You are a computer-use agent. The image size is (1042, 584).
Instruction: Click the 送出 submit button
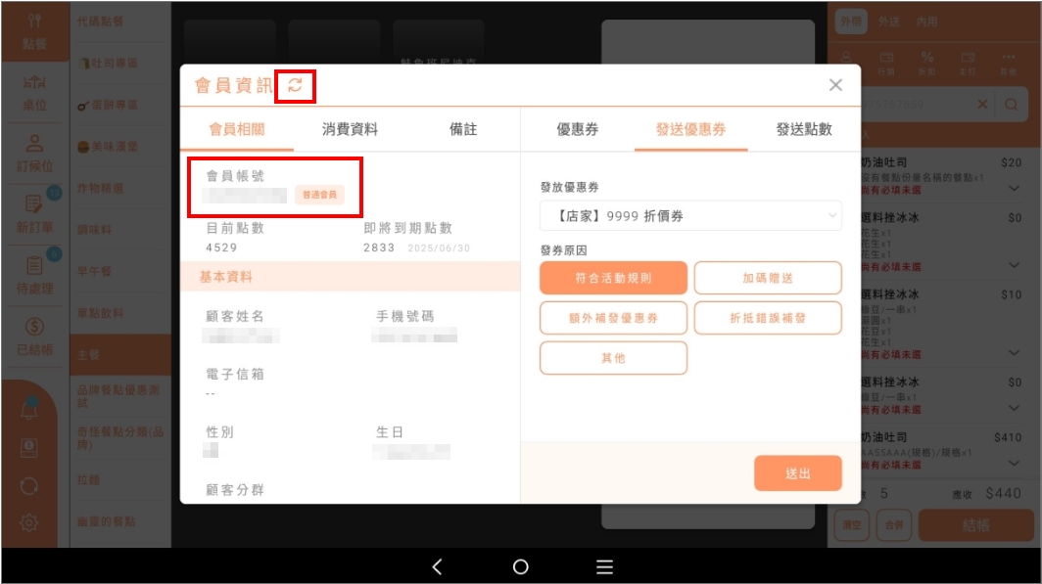(797, 473)
